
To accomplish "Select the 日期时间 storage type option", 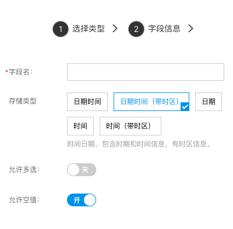I will point(87,102).
